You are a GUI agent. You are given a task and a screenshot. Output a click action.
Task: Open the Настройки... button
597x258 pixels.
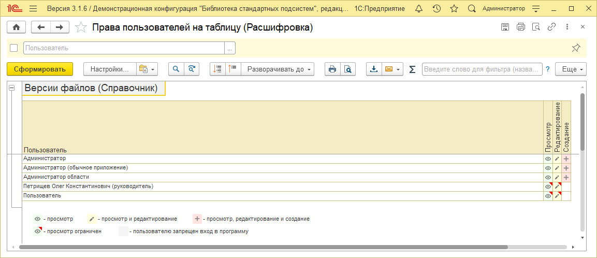click(110, 69)
